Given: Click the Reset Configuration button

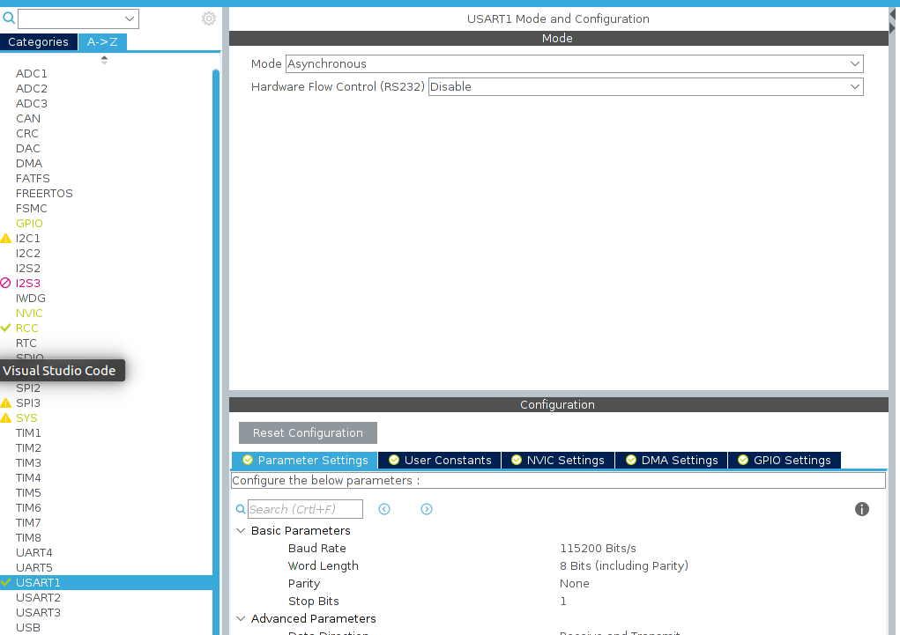Looking at the screenshot, I should 308,432.
